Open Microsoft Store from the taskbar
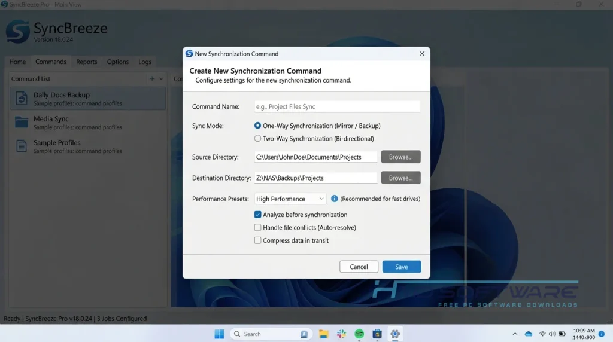 pos(377,334)
